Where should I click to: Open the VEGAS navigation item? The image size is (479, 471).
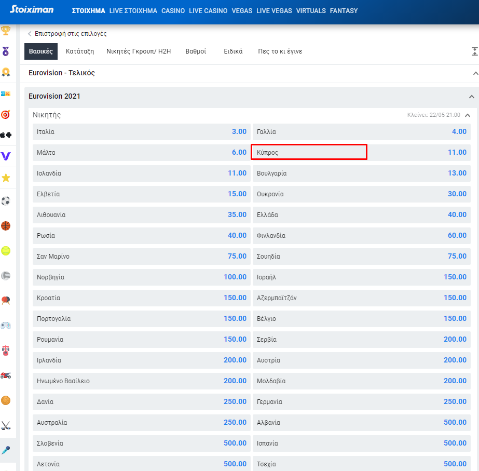click(x=242, y=11)
